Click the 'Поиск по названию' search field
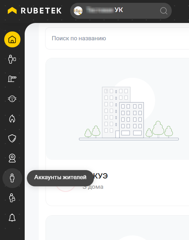This screenshot has height=240, width=189. point(117,38)
